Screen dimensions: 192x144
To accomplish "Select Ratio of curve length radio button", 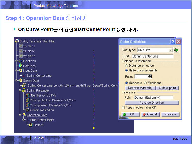I will click(126, 70).
